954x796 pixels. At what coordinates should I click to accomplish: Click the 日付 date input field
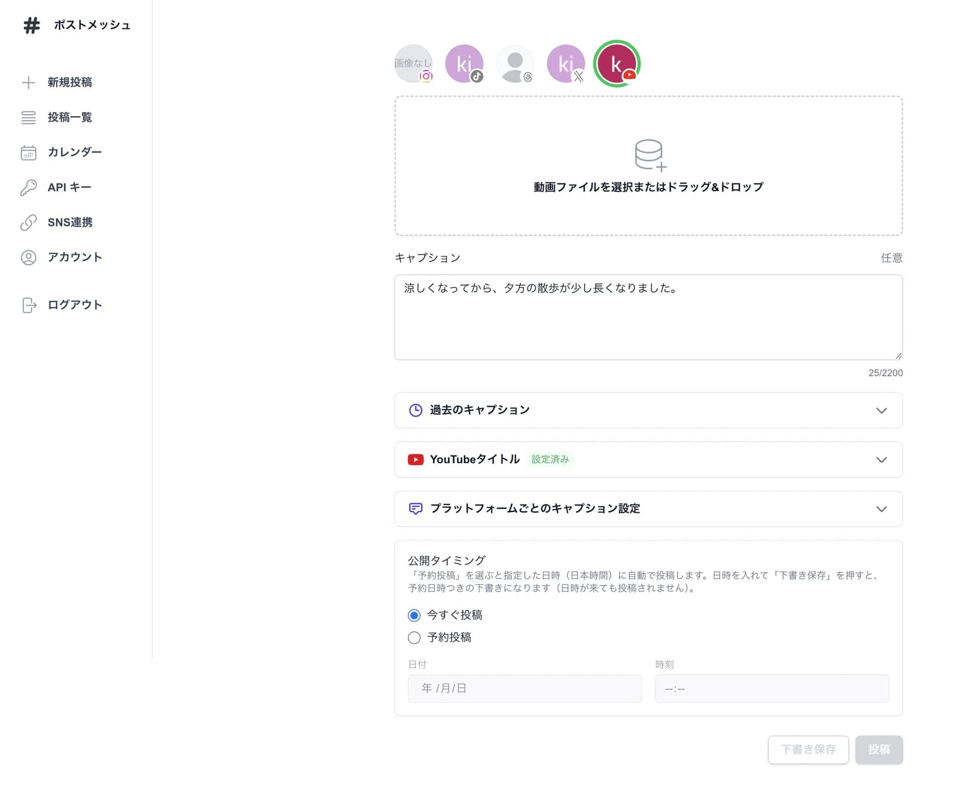[x=525, y=689]
